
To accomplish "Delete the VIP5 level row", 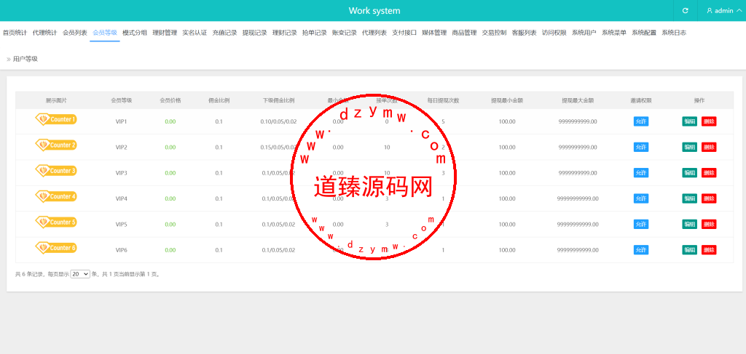I will pyautogui.click(x=709, y=224).
